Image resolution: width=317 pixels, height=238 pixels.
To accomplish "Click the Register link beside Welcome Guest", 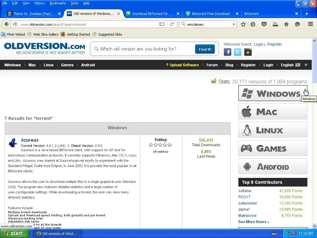I will coord(274,44).
